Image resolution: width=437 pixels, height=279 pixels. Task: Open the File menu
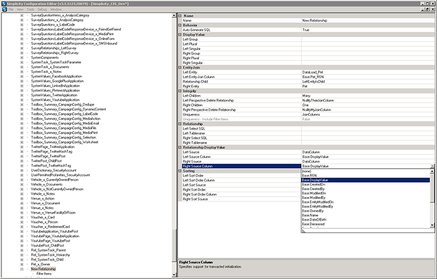tap(11, 9)
